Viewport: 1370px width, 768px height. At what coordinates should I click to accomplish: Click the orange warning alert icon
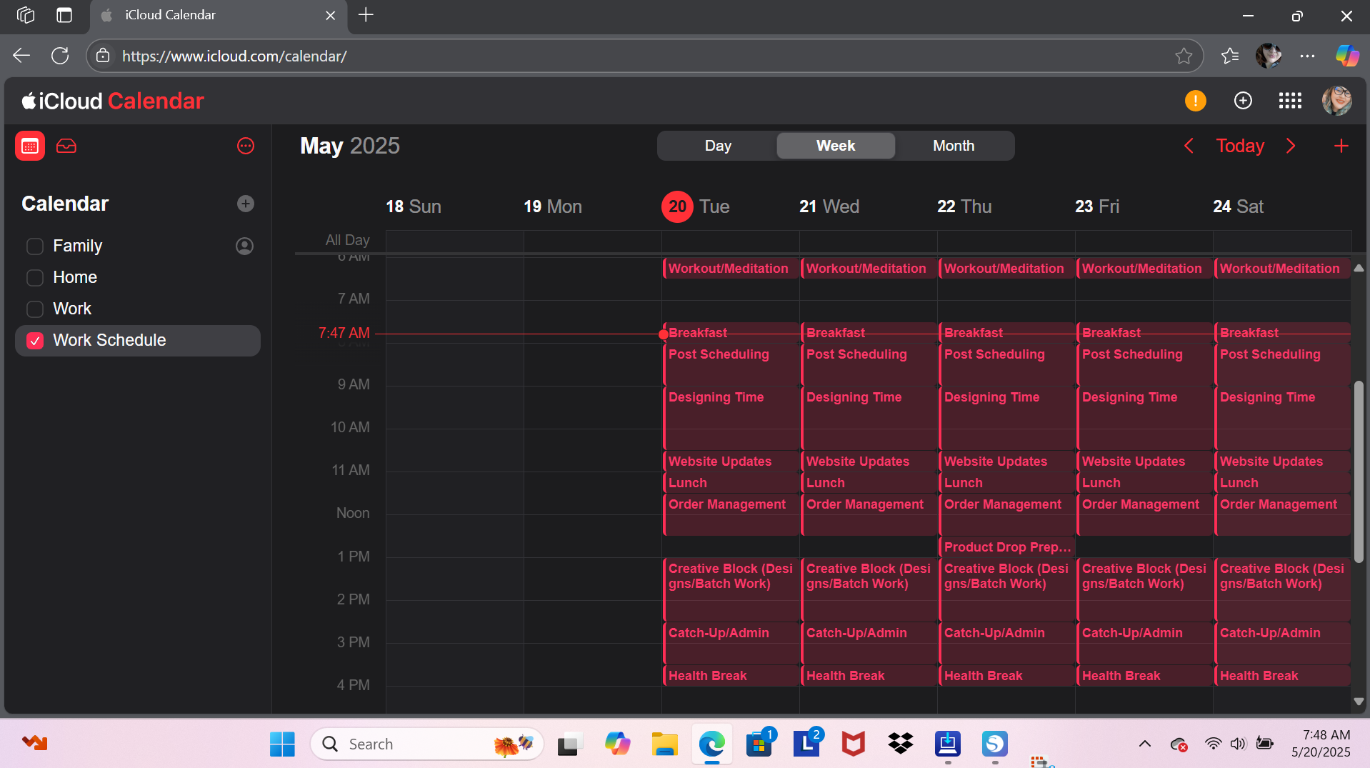[x=1195, y=101]
